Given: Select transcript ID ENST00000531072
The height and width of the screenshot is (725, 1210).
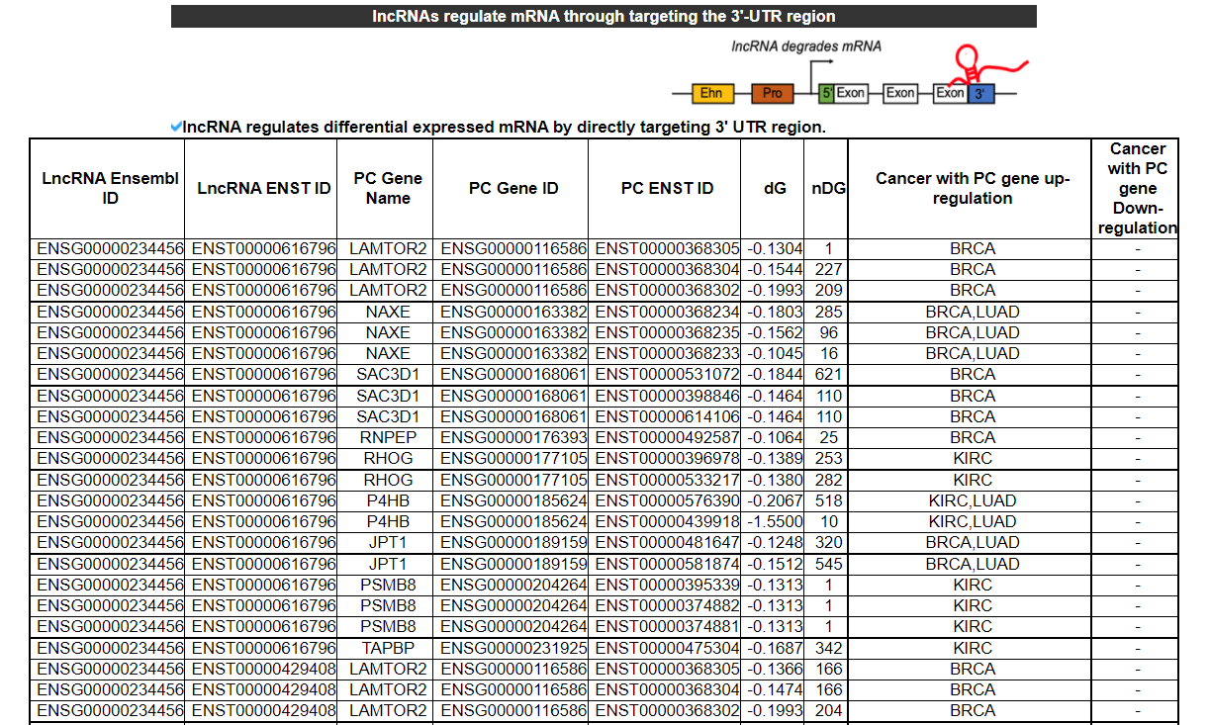Looking at the screenshot, I should [x=667, y=374].
